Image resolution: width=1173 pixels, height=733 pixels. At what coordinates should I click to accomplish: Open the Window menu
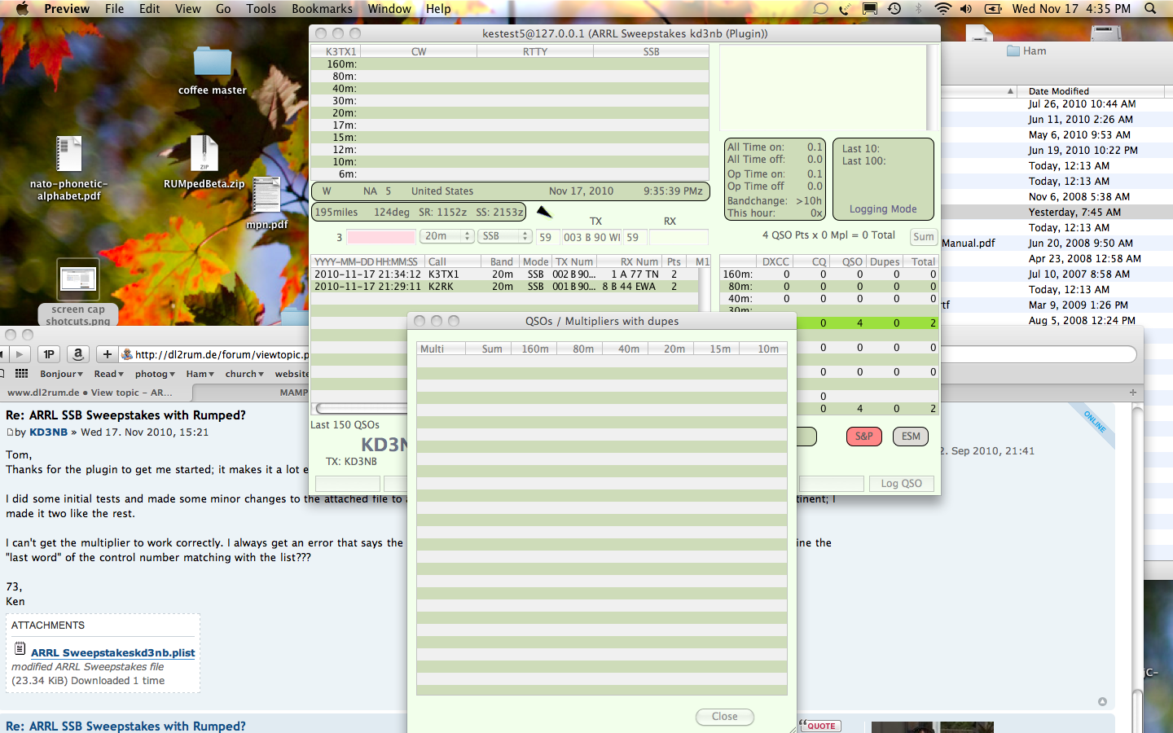389,9
